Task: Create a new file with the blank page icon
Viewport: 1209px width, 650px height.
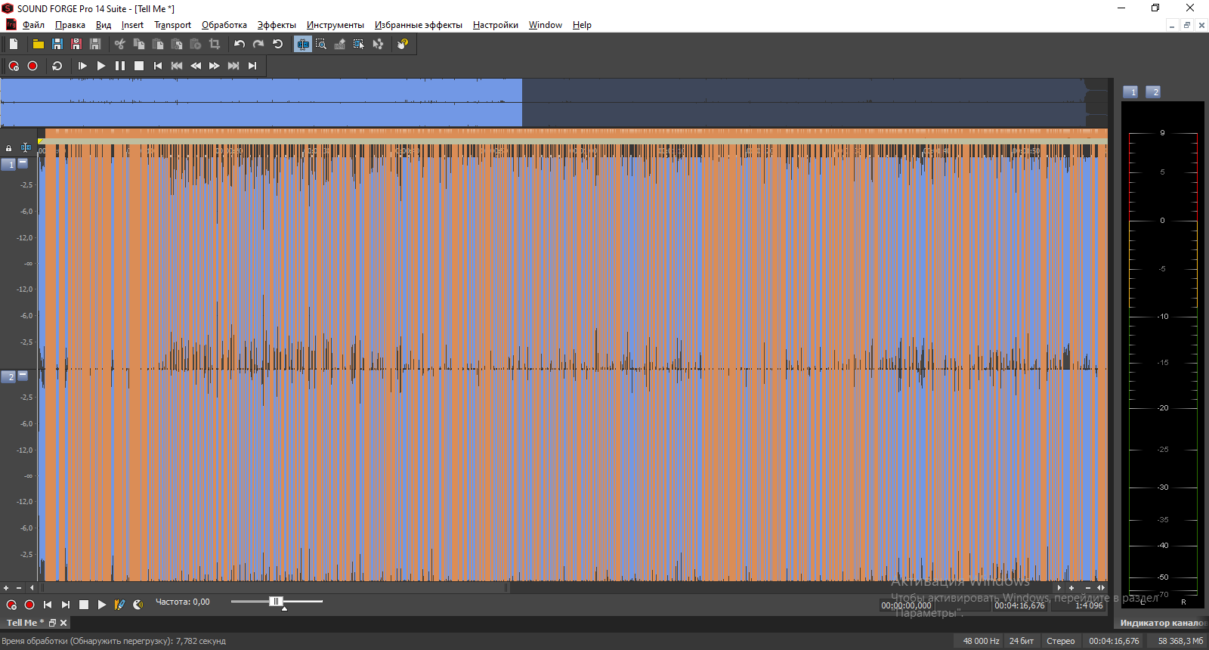Action: (14, 44)
